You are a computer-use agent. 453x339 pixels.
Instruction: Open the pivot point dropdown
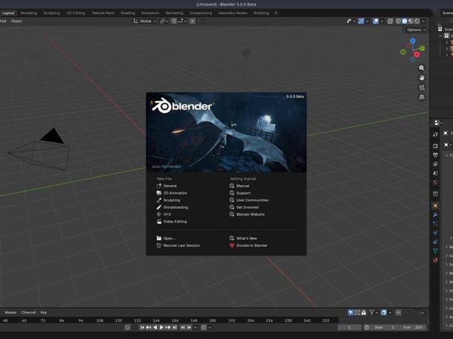coord(164,21)
